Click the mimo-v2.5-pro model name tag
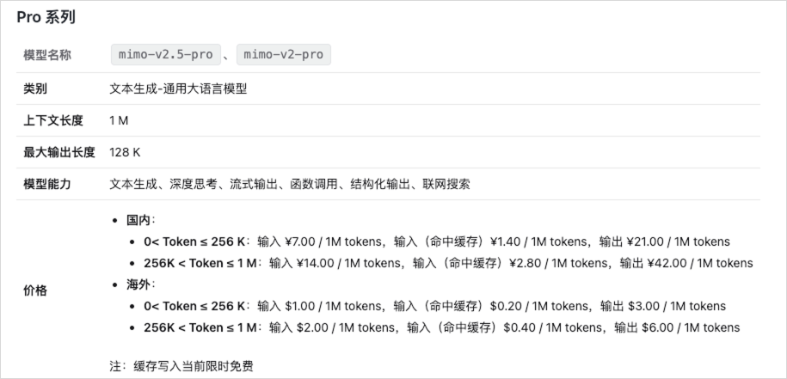 166,55
